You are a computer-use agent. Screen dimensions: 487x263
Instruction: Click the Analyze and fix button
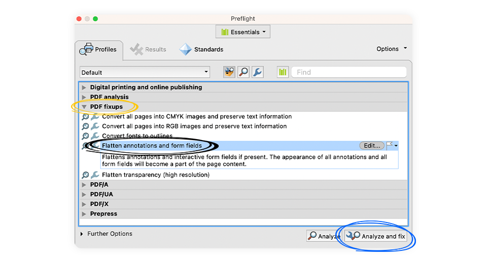(376, 236)
